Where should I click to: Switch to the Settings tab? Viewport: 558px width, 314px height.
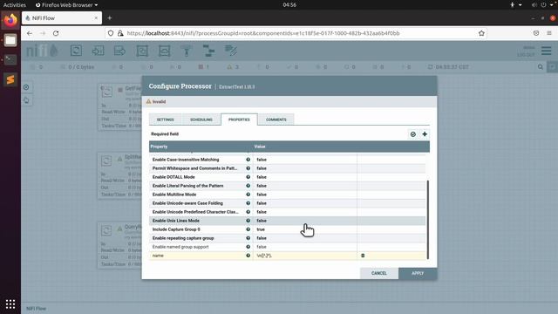point(165,119)
